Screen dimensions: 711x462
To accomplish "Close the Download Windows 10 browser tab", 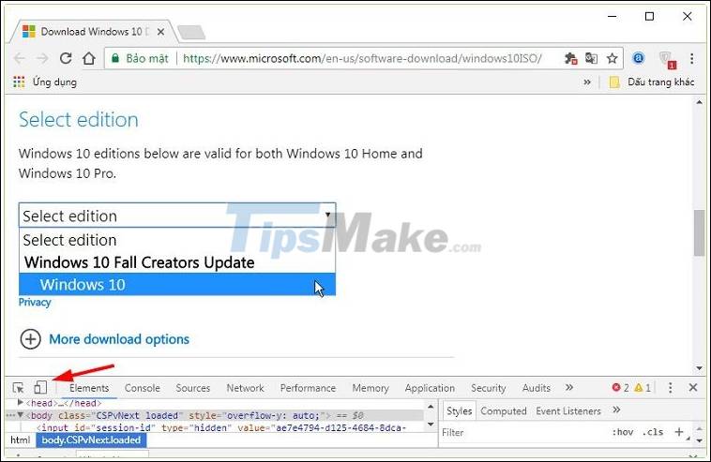I will [x=160, y=32].
